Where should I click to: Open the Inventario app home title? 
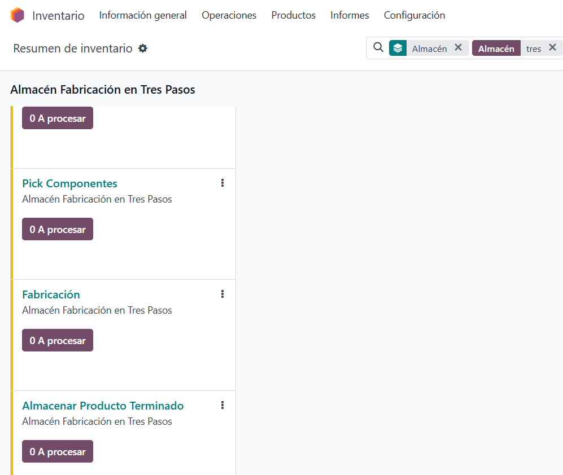pos(58,15)
